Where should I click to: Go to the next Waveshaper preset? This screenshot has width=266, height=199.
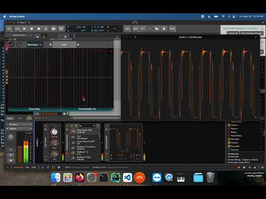point(78,45)
